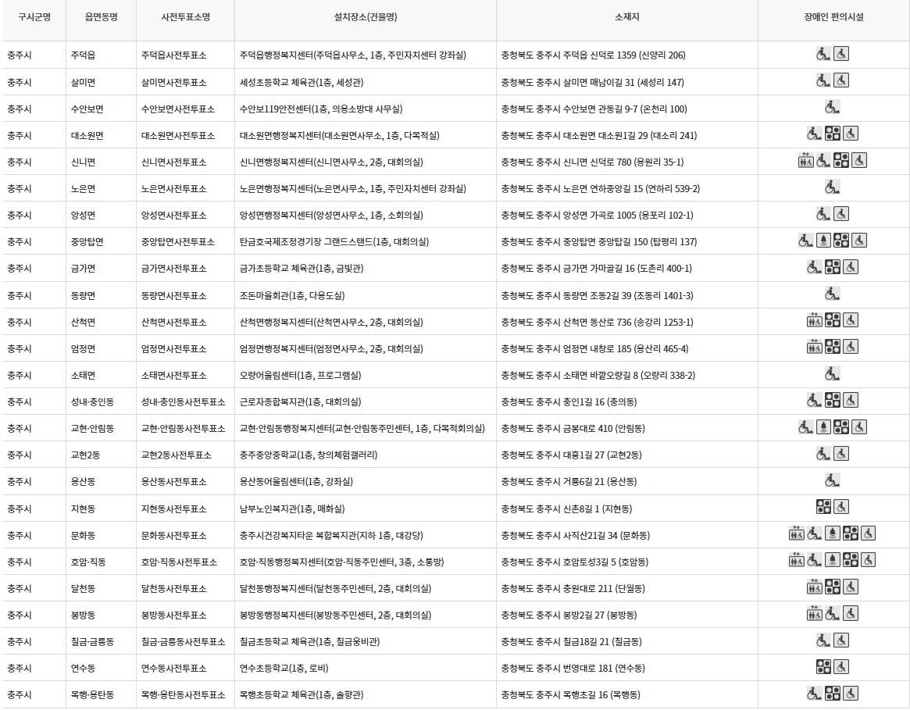910x710 pixels.
Task: Click the elevator icon in the 호암·직동 row
Action: (797, 559)
